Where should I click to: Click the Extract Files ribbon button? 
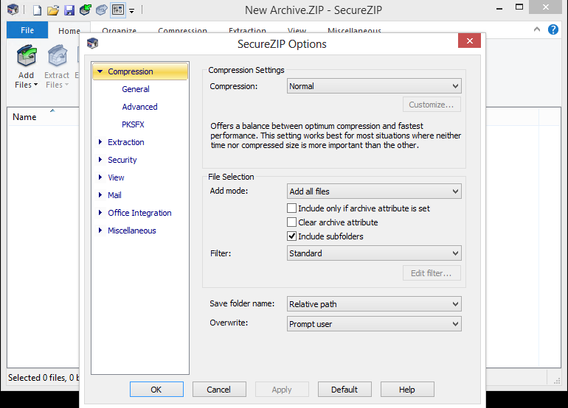point(57,66)
